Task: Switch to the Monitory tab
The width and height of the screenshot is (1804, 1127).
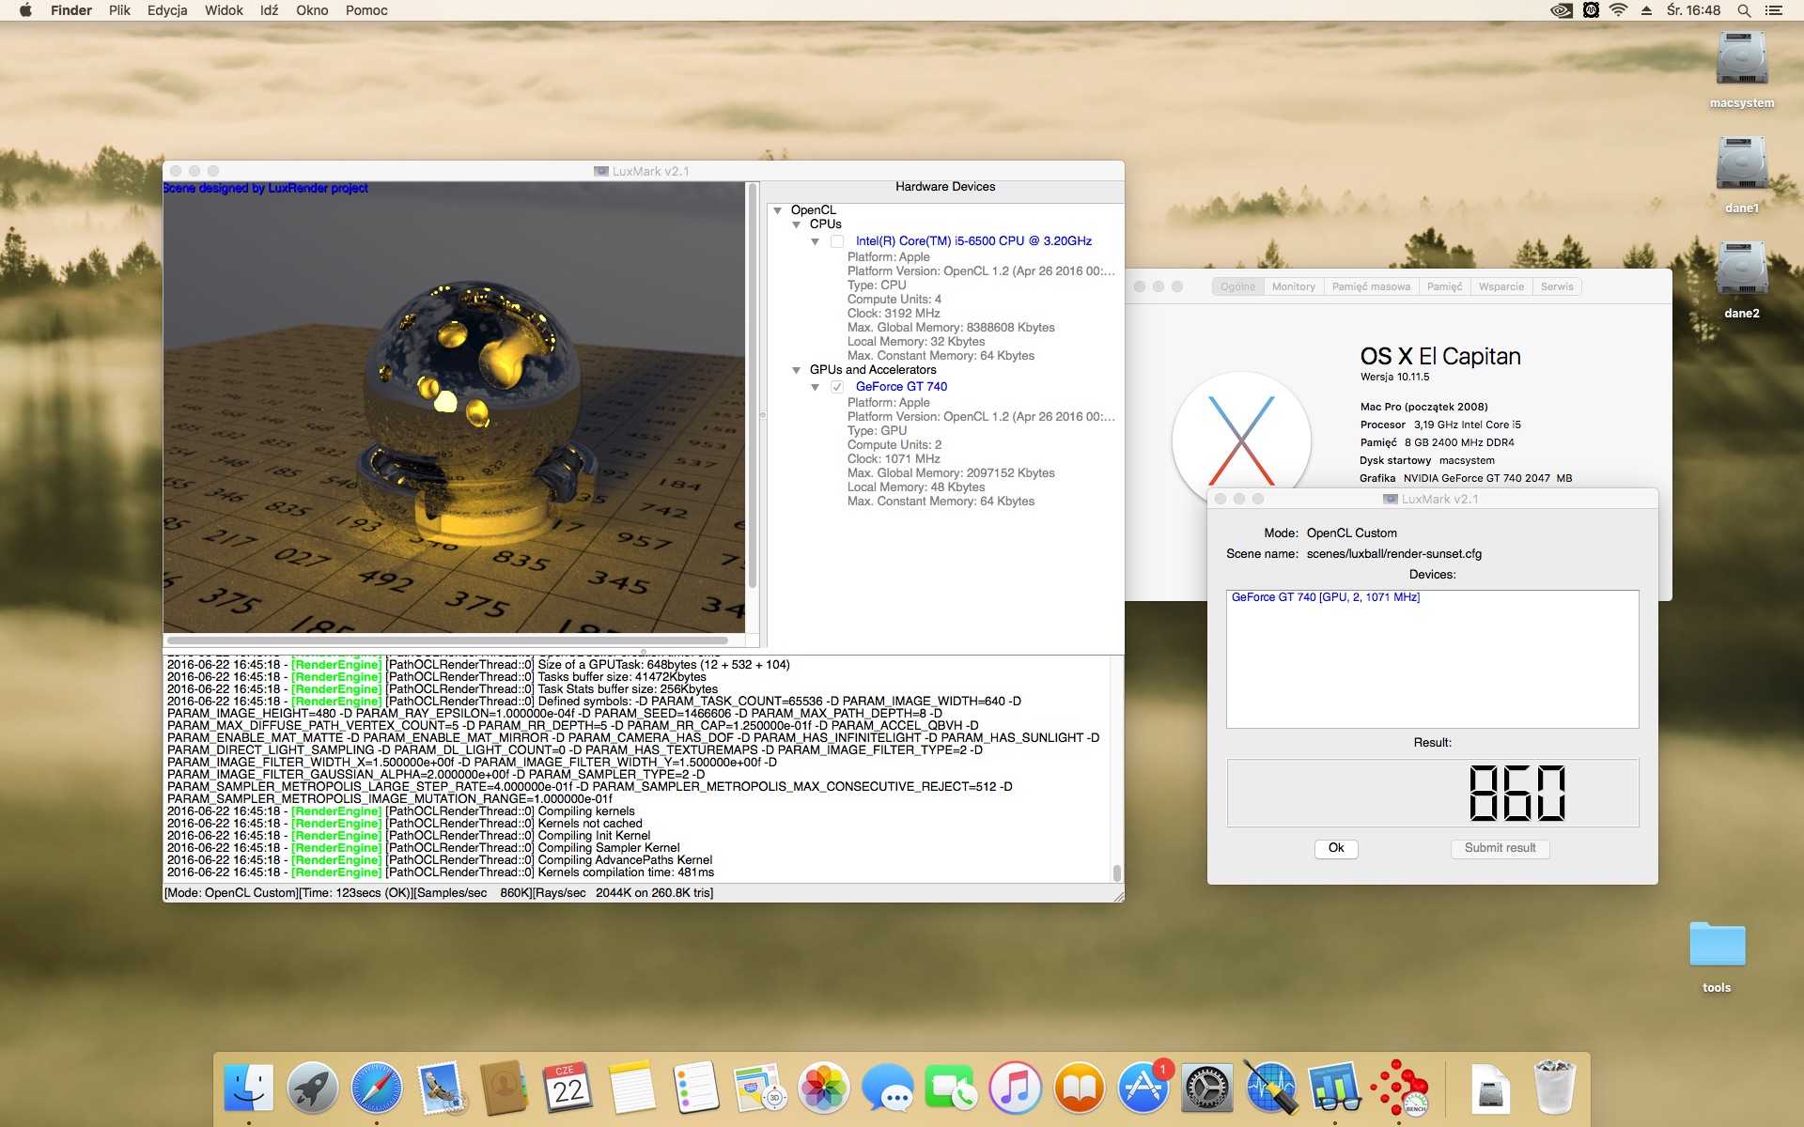Action: coord(1293,286)
